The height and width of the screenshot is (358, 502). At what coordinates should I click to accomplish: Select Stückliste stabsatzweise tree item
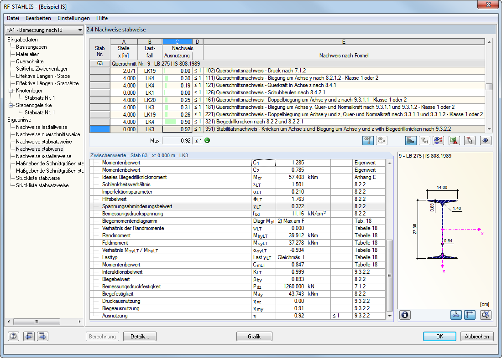[42, 185]
